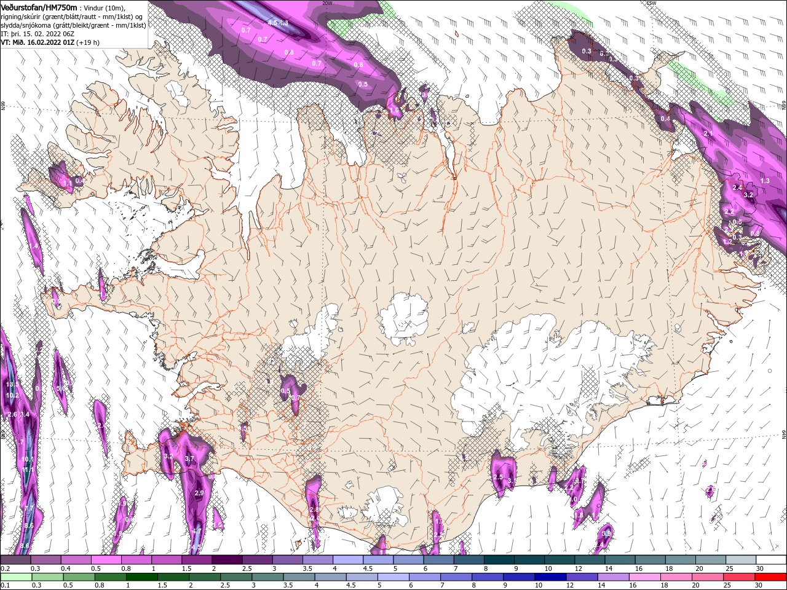Select light grey upper swatch between 25 and 30
This screenshot has height=590, width=787.
(x=742, y=560)
